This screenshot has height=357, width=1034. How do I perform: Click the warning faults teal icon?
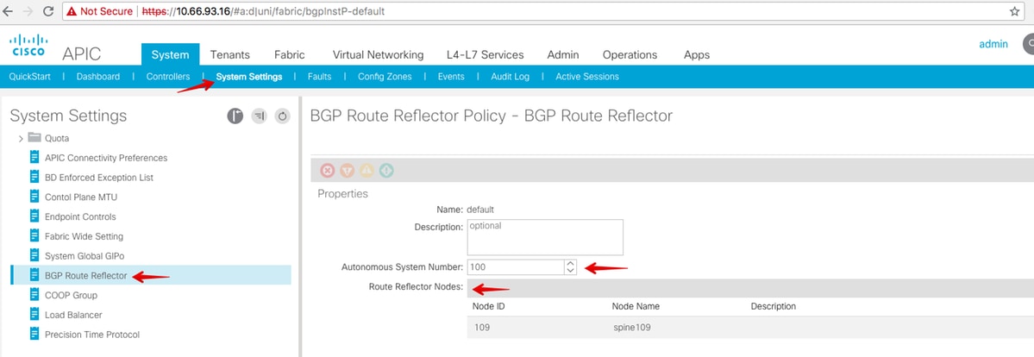point(386,170)
